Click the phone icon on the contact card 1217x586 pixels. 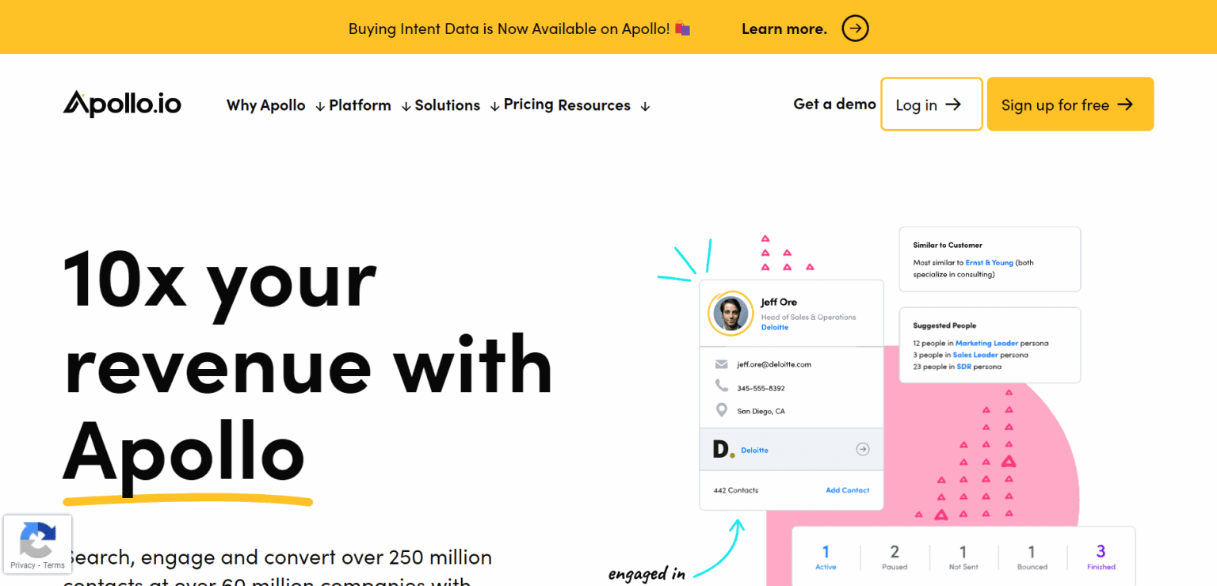720,387
